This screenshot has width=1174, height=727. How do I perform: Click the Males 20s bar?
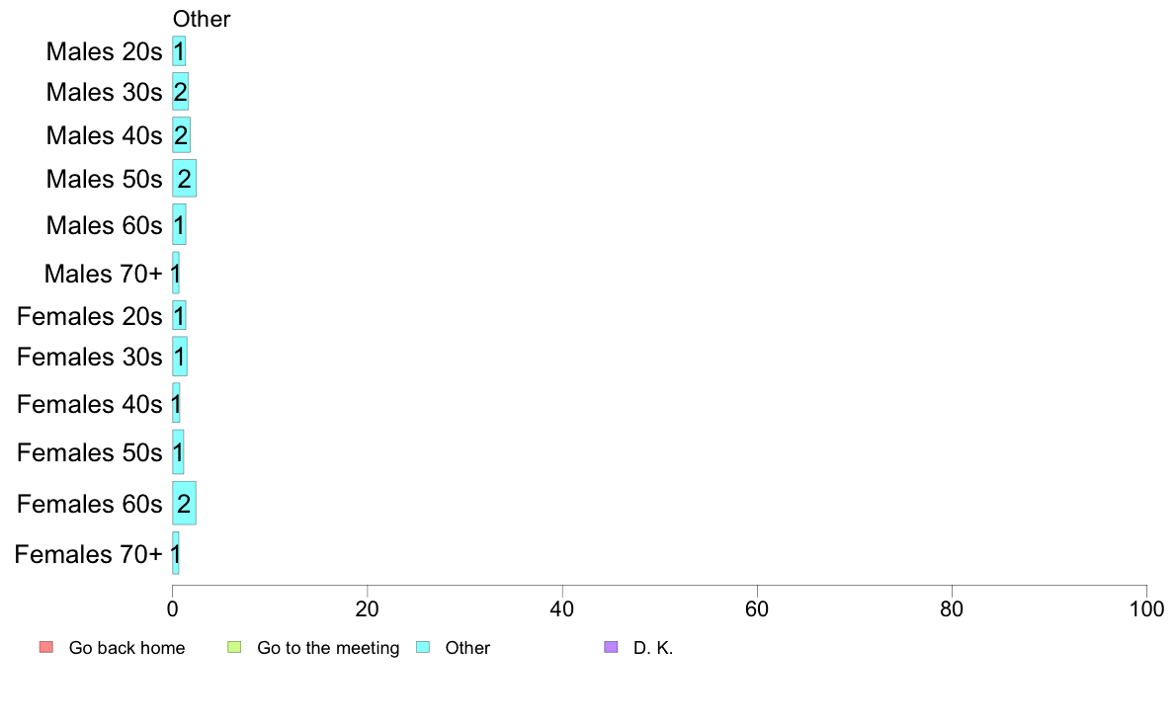[179, 51]
